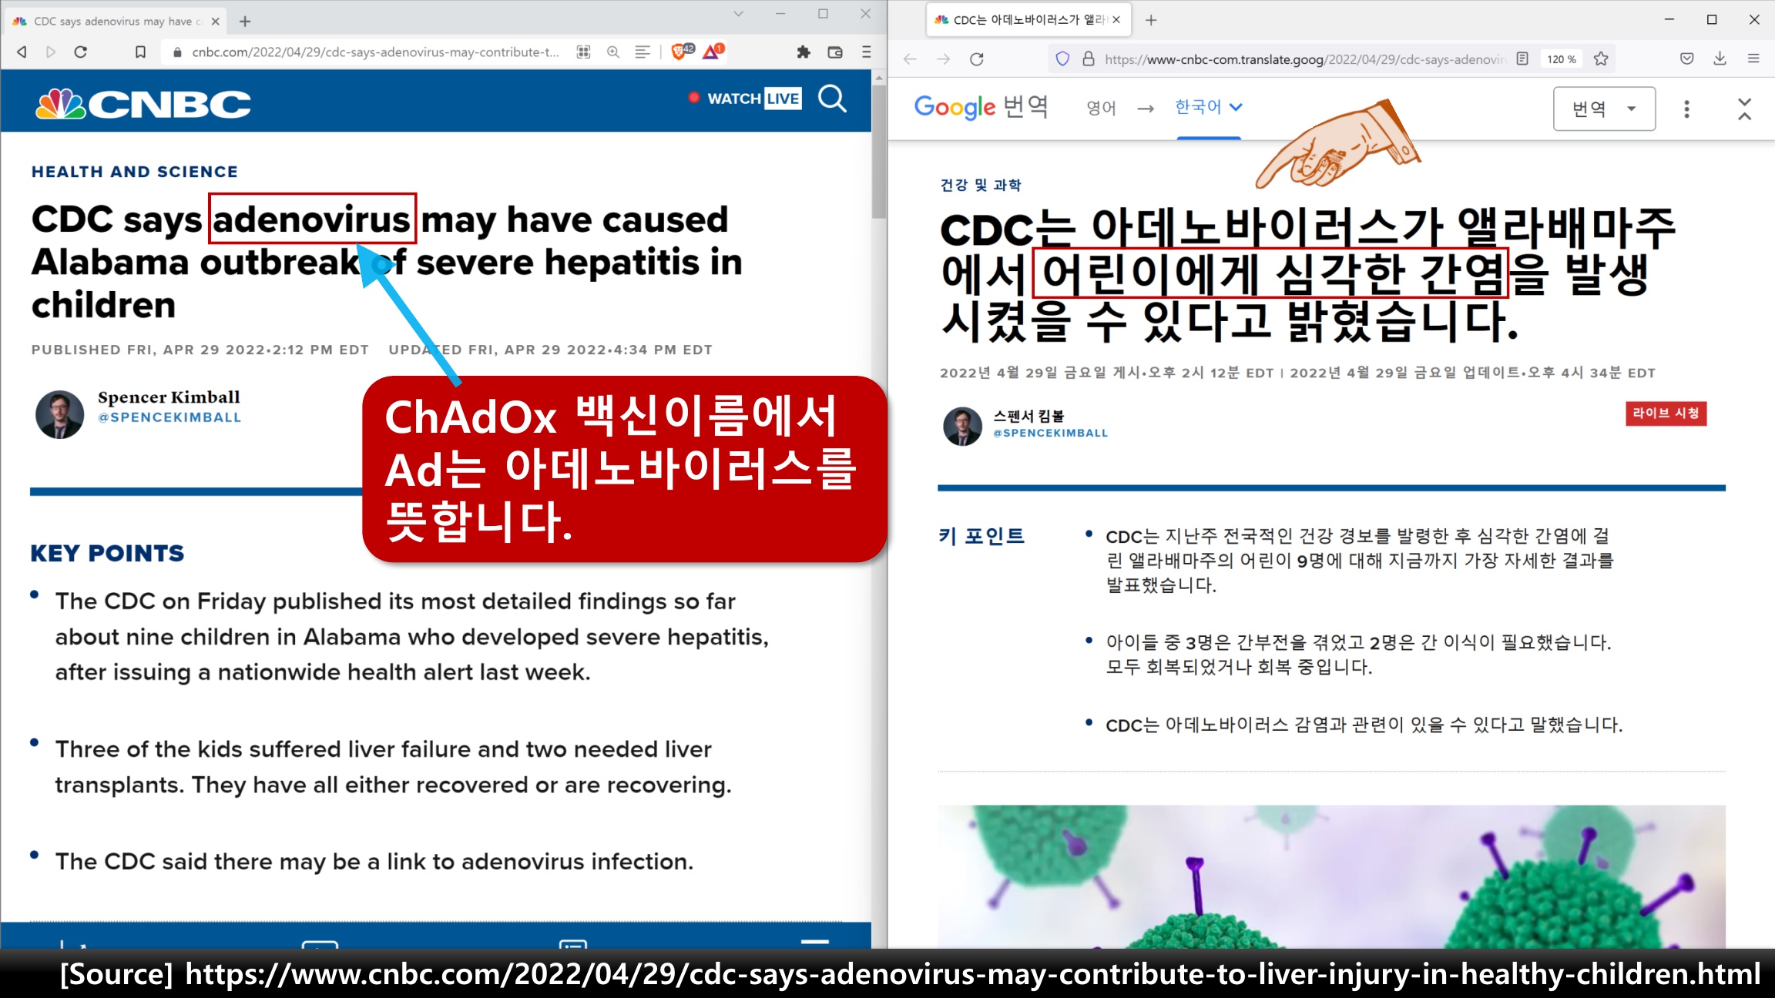Open the tab search chevron in Brave's title bar
This screenshot has height=998, width=1775.
pyautogui.click(x=738, y=14)
